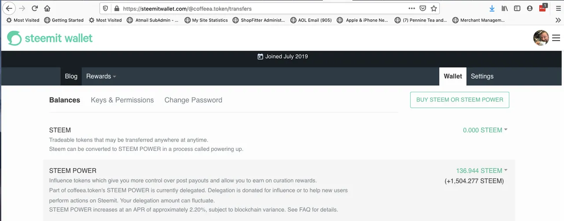Open the Settings tab

coord(482,76)
